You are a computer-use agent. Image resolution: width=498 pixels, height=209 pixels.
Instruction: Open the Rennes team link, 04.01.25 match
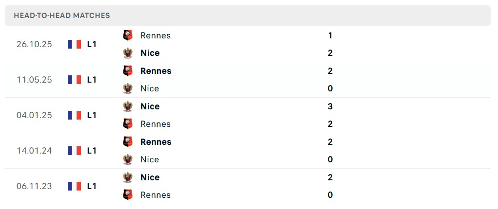155,124
